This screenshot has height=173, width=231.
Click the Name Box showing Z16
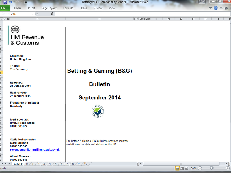21,14
